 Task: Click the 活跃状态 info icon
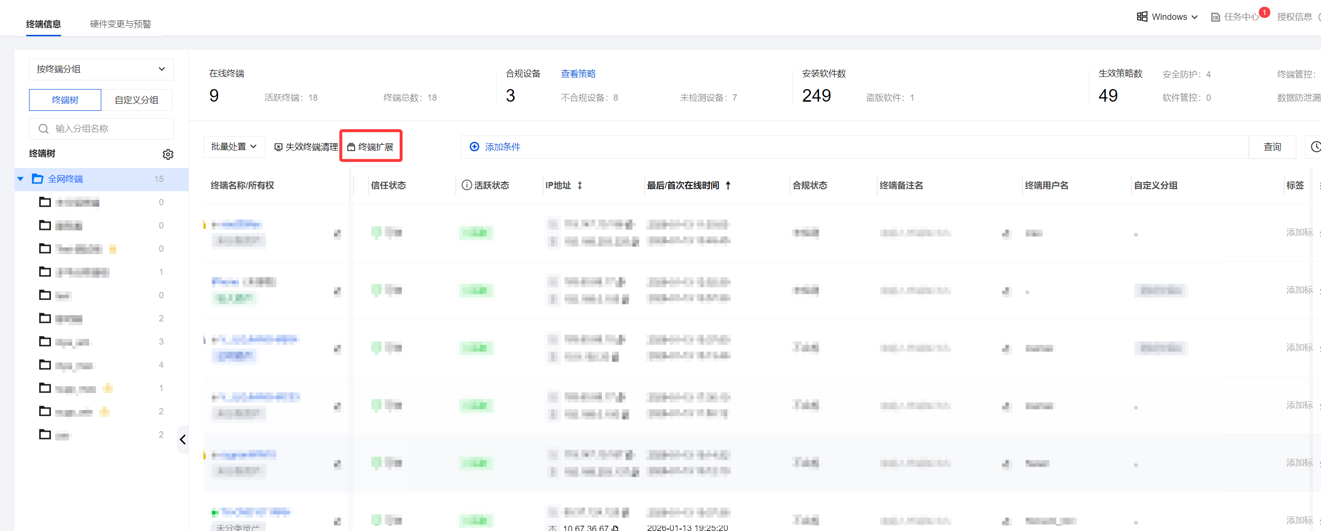[x=466, y=185]
